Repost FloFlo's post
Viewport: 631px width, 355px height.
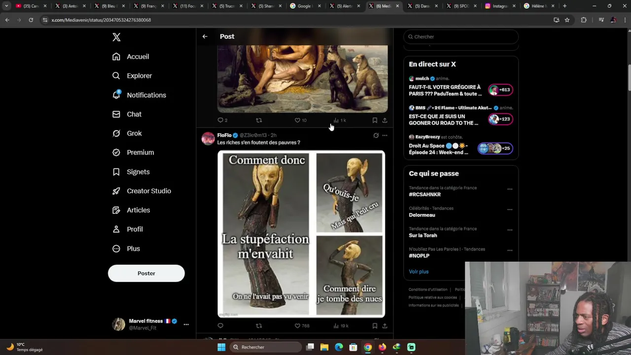pos(259,326)
